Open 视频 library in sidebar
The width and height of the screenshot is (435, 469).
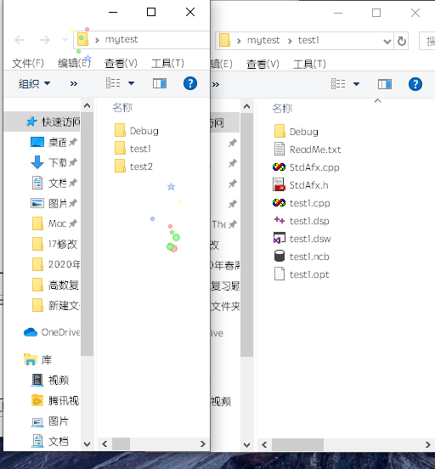(50, 380)
